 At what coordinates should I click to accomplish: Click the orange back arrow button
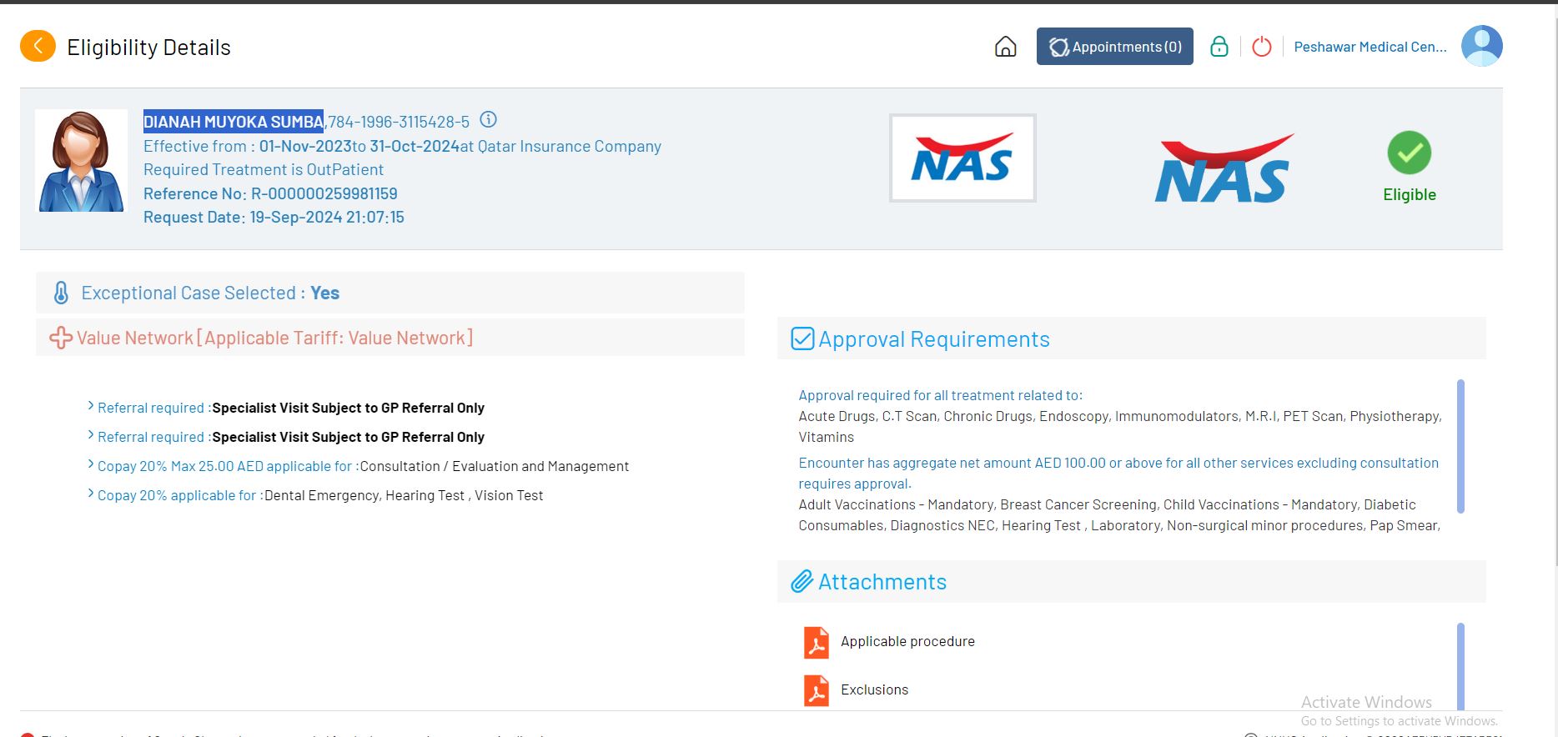pyautogui.click(x=38, y=47)
